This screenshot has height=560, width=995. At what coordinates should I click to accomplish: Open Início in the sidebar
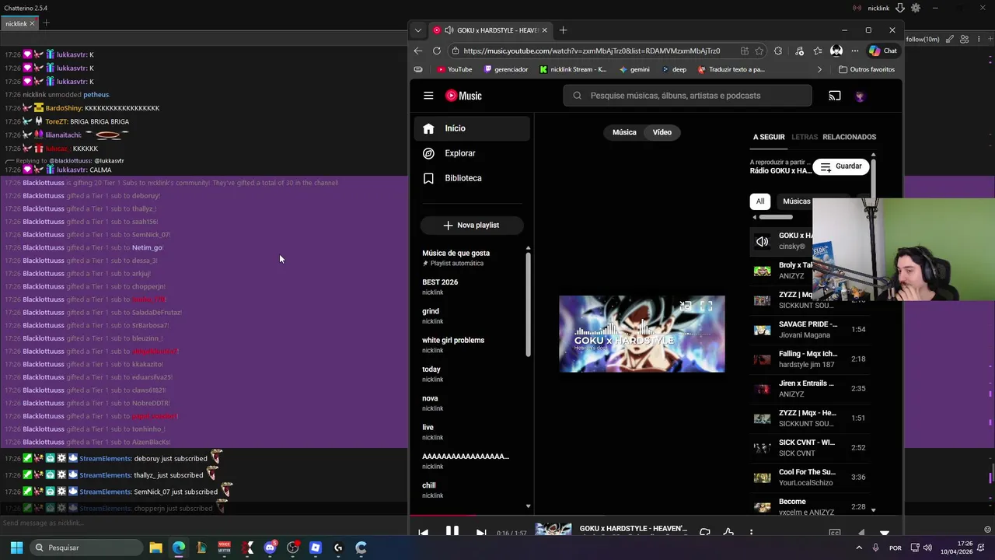[x=473, y=128]
